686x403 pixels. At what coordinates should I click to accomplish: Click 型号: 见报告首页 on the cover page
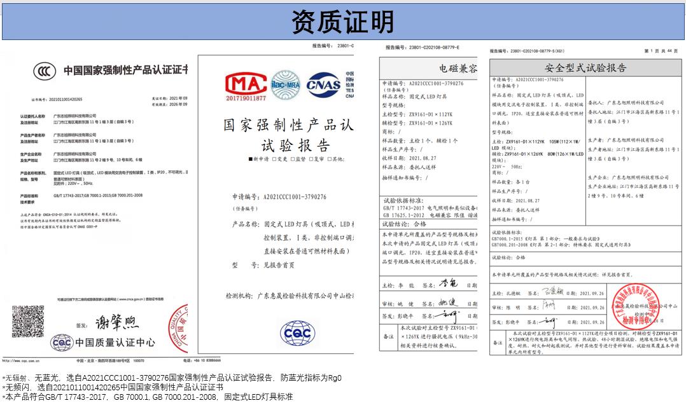(x=263, y=265)
